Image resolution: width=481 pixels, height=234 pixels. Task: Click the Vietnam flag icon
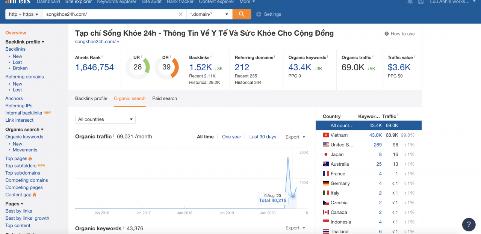[326, 135]
